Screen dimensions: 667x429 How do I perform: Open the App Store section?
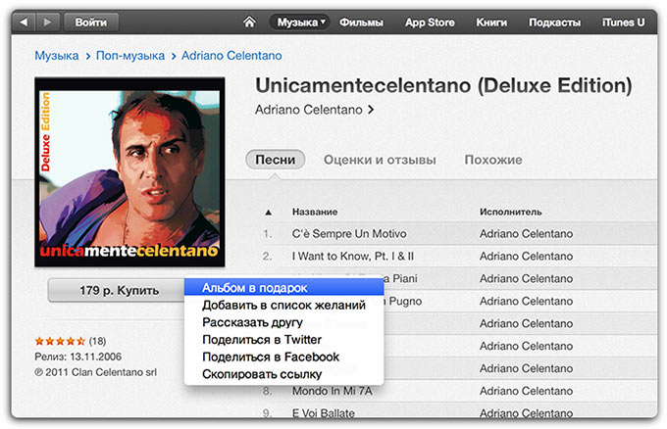[430, 23]
